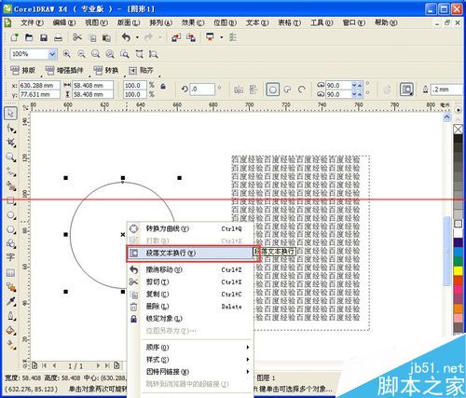The width and height of the screenshot is (466, 398).
Task: Select the Shape edit tool
Action: click(x=11, y=128)
